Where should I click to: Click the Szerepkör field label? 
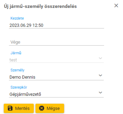(19, 87)
